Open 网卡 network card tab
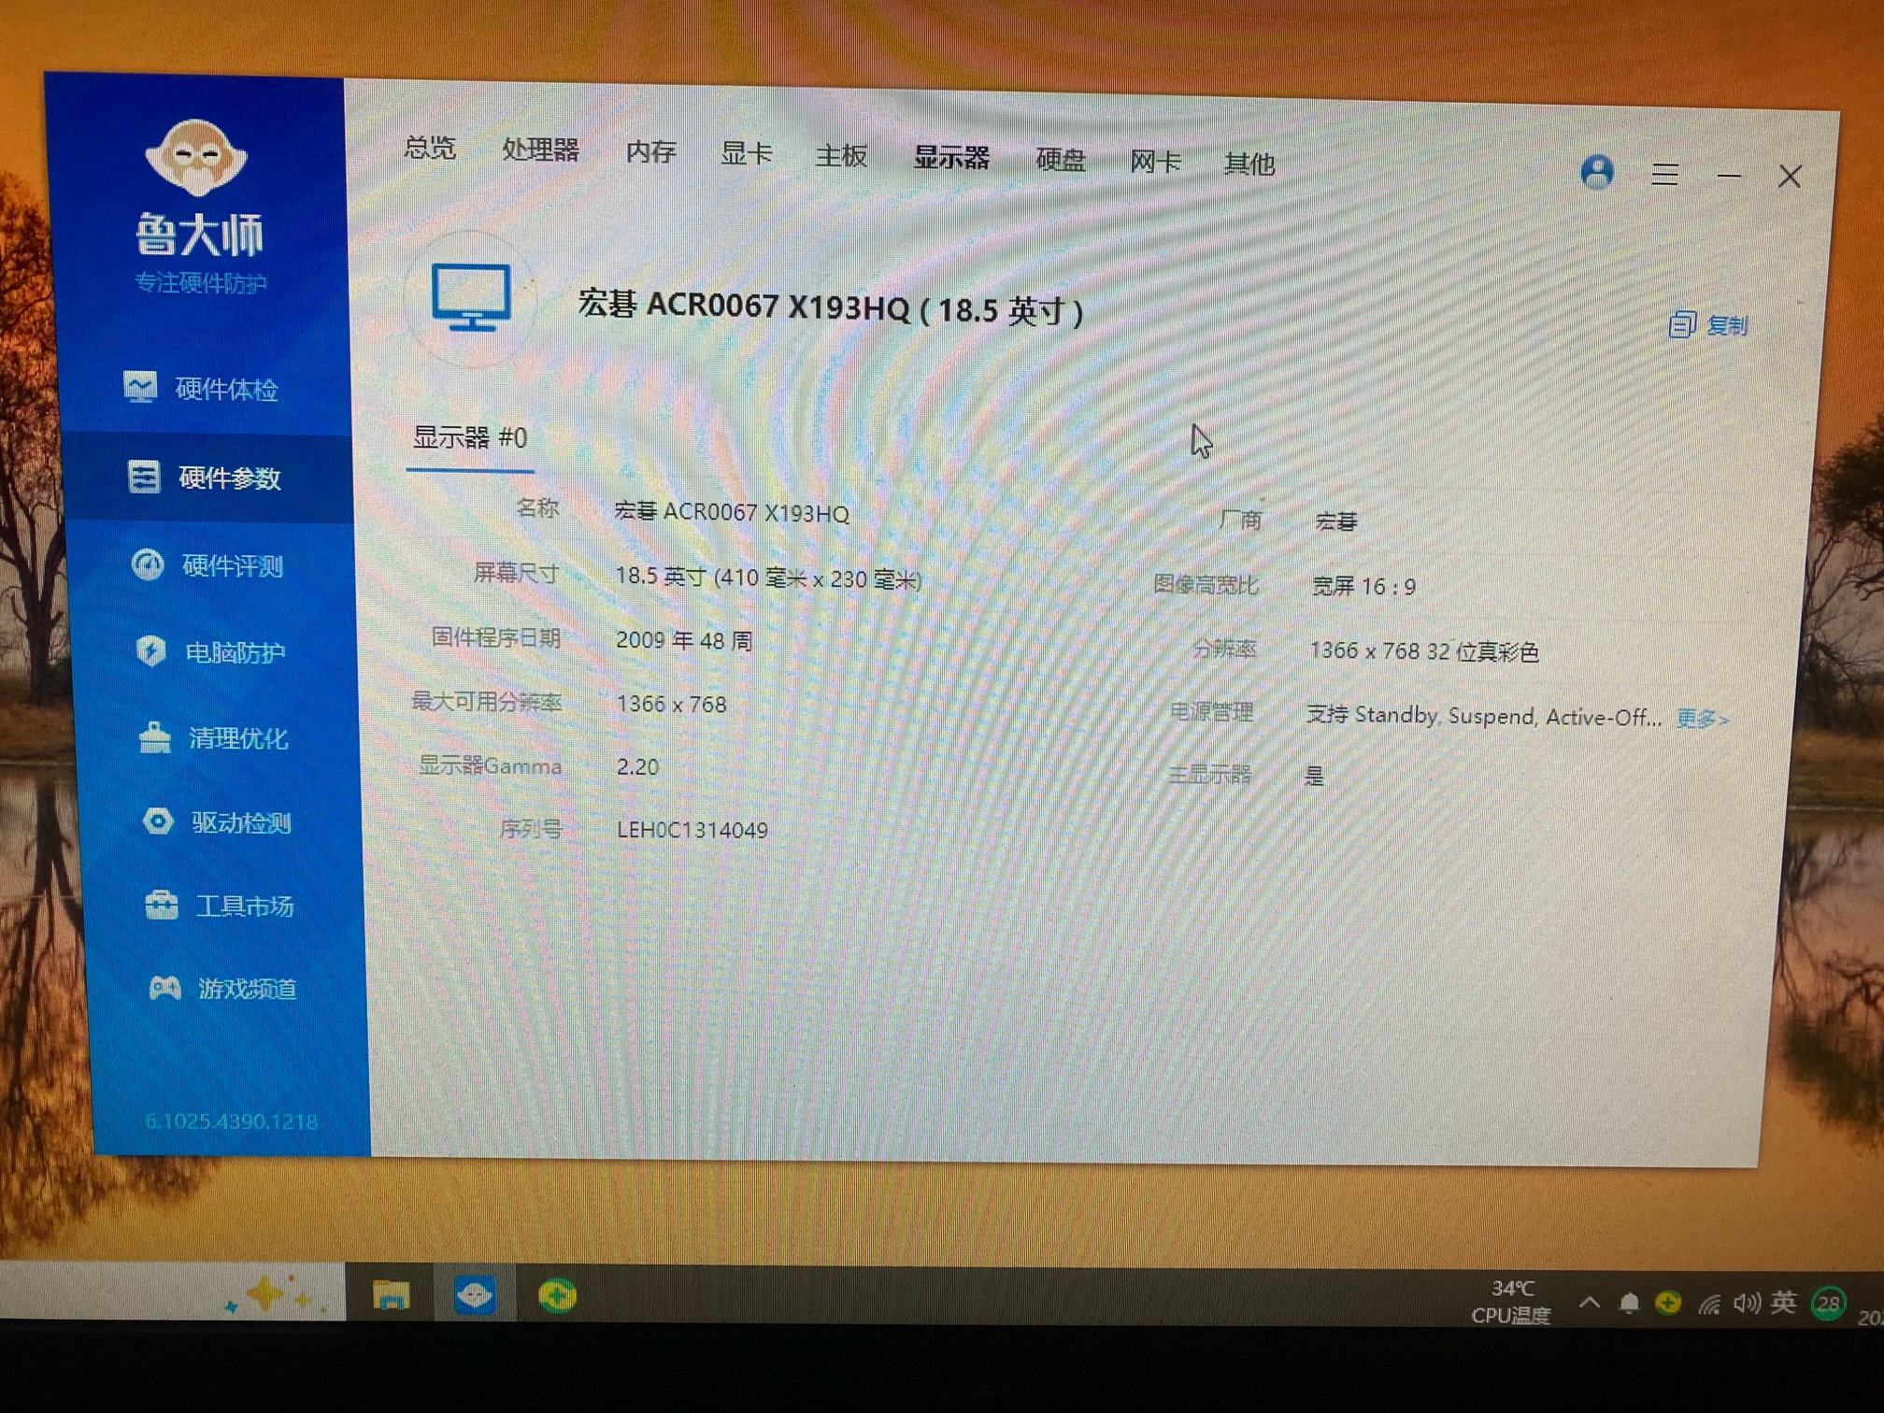1884x1413 pixels. [1155, 162]
